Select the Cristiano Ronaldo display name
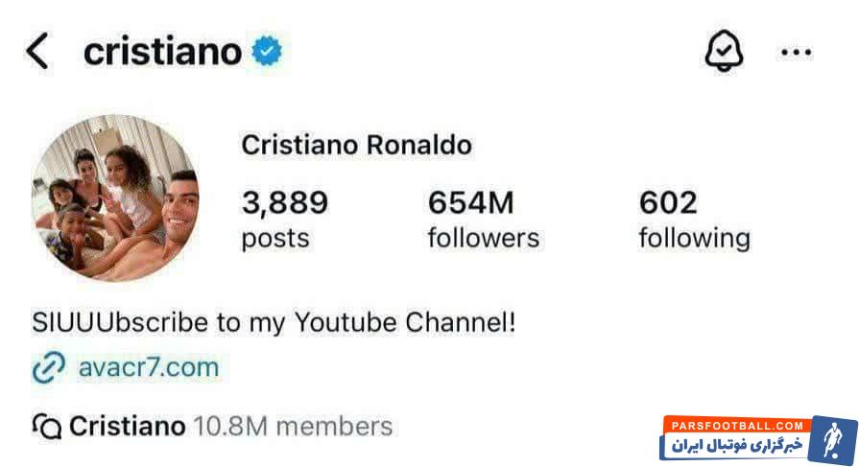The height and width of the screenshot is (467, 859). click(356, 146)
